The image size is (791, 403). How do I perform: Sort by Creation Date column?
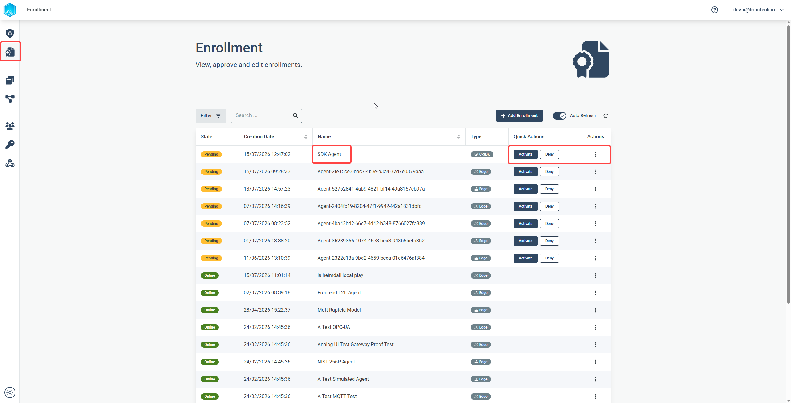(x=306, y=137)
